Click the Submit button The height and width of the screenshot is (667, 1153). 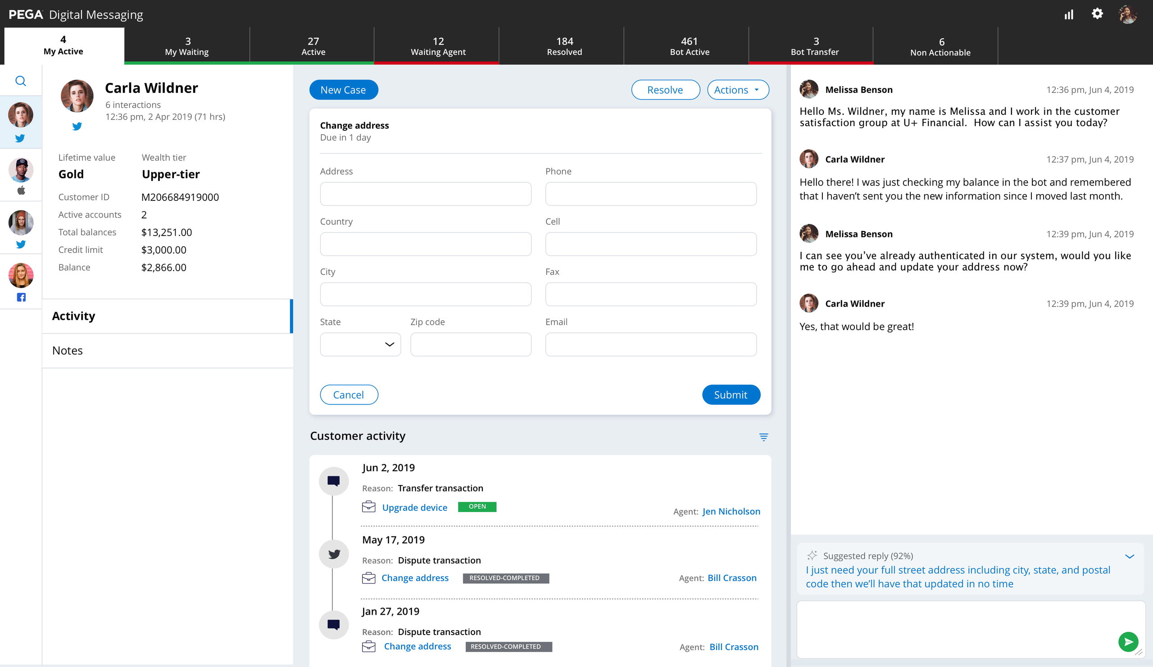(731, 395)
